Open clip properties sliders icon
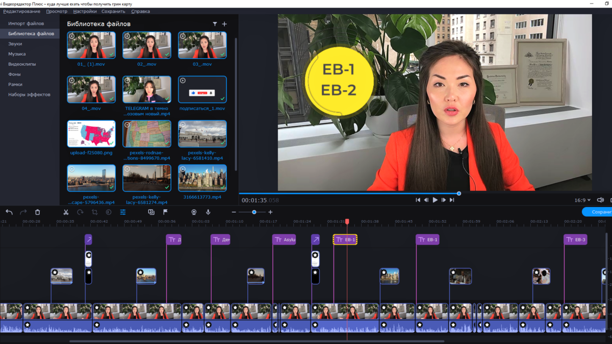 [123, 212]
